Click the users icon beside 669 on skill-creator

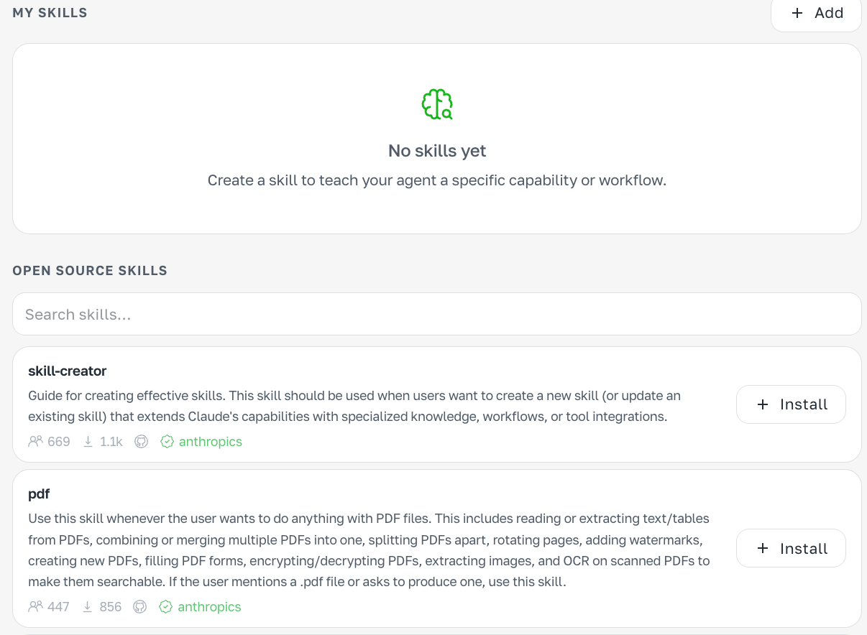click(x=35, y=442)
